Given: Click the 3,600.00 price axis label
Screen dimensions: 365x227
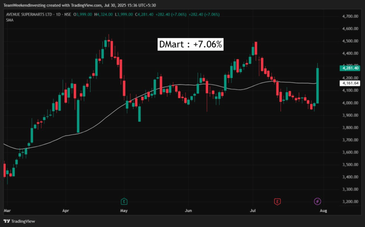Looking at the screenshot, I should [350, 152].
